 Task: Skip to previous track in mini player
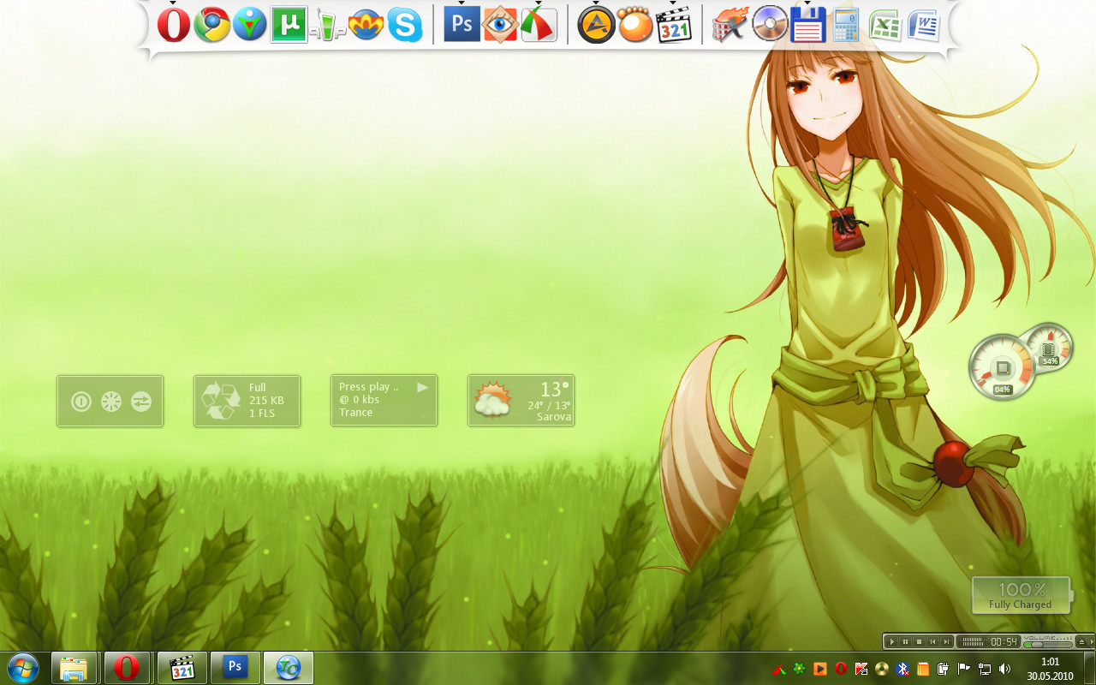coord(932,641)
